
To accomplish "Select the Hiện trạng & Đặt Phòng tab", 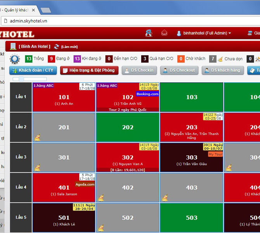I will pyautogui.click(x=89, y=70).
